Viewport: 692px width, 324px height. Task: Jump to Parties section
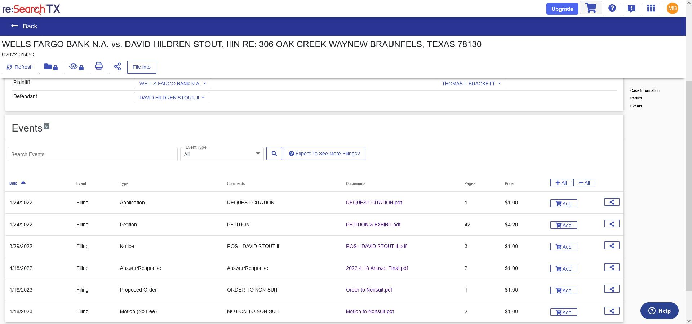pos(636,98)
